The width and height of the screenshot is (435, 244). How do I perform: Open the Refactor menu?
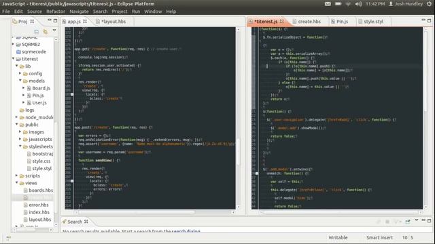point(56,12)
